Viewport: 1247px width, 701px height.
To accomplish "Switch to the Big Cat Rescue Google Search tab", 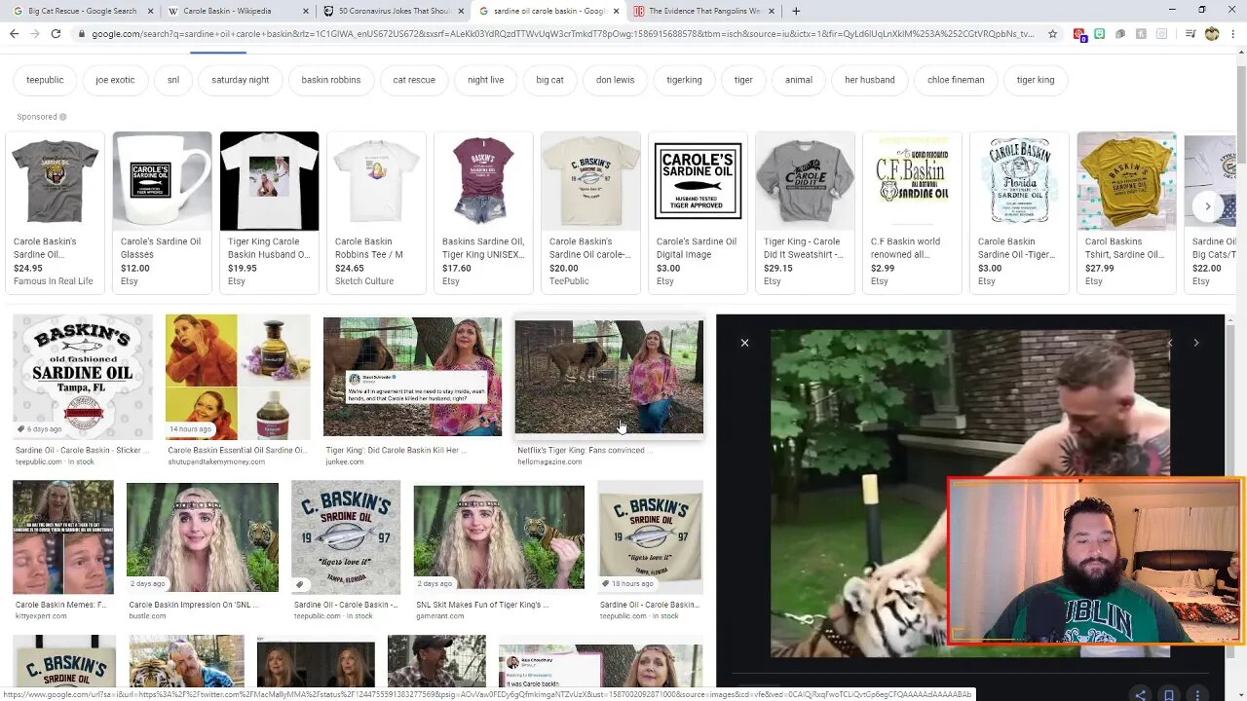I will [x=81, y=11].
